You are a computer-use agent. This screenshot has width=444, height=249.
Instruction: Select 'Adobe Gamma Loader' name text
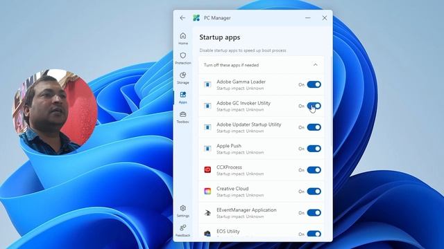(x=241, y=82)
